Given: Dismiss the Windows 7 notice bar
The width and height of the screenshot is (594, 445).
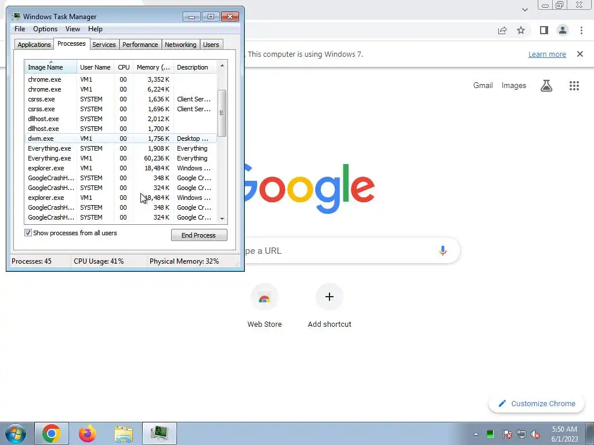Looking at the screenshot, I should [x=580, y=54].
